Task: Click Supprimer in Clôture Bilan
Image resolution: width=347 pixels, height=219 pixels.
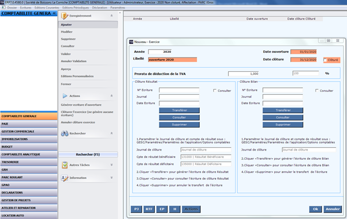Action: 283,125
